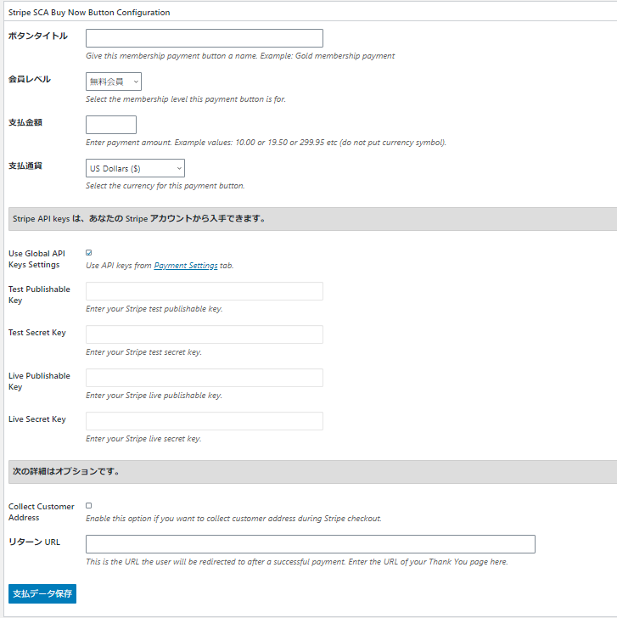Click the 支払金額 amount input box
The width and height of the screenshot is (617, 618).
[x=111, y=125]
